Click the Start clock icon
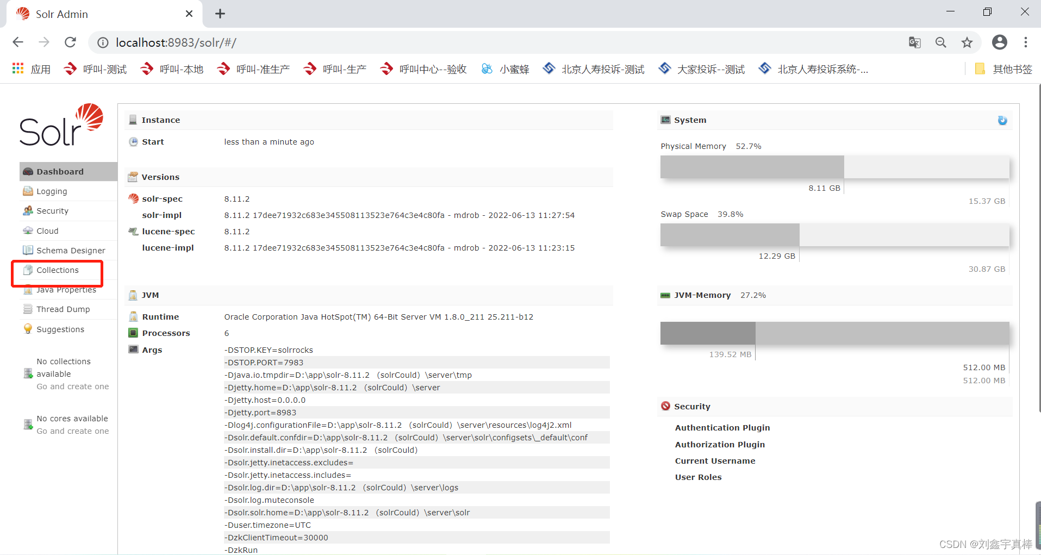This screenshot has height=555, width=1041. pos(133,142)
